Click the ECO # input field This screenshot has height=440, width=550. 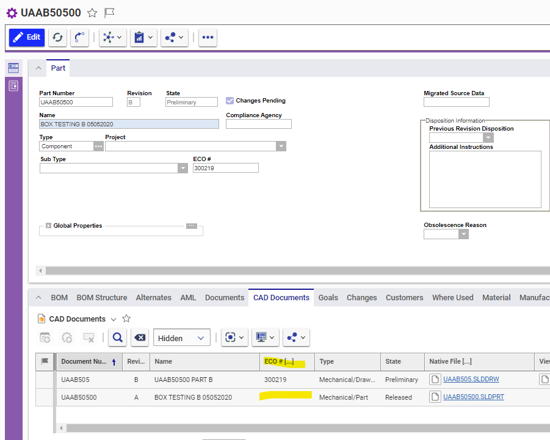point(225,168)
